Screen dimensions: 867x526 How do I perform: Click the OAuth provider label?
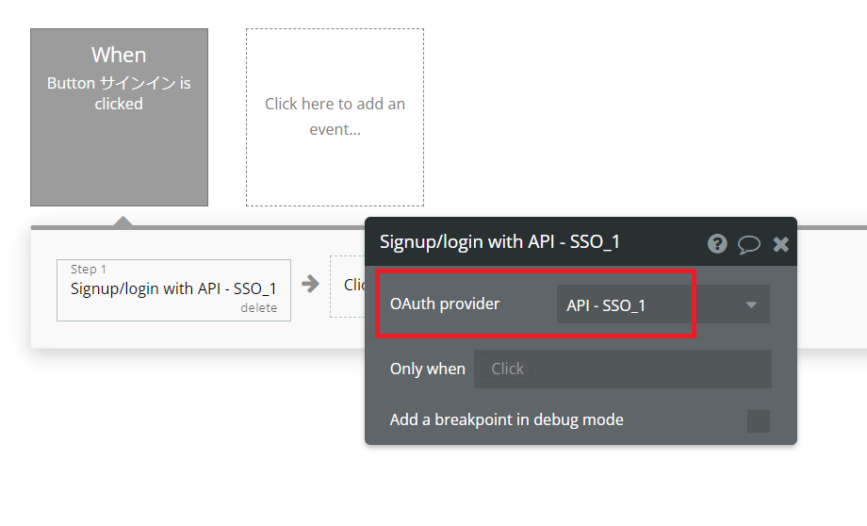tap(445, 304)
